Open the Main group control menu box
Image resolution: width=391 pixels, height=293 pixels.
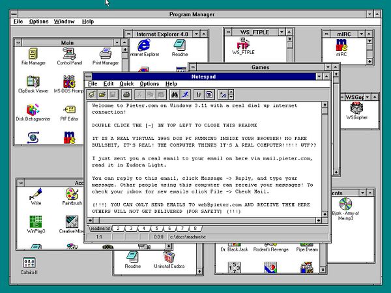(x=18, y=42)
